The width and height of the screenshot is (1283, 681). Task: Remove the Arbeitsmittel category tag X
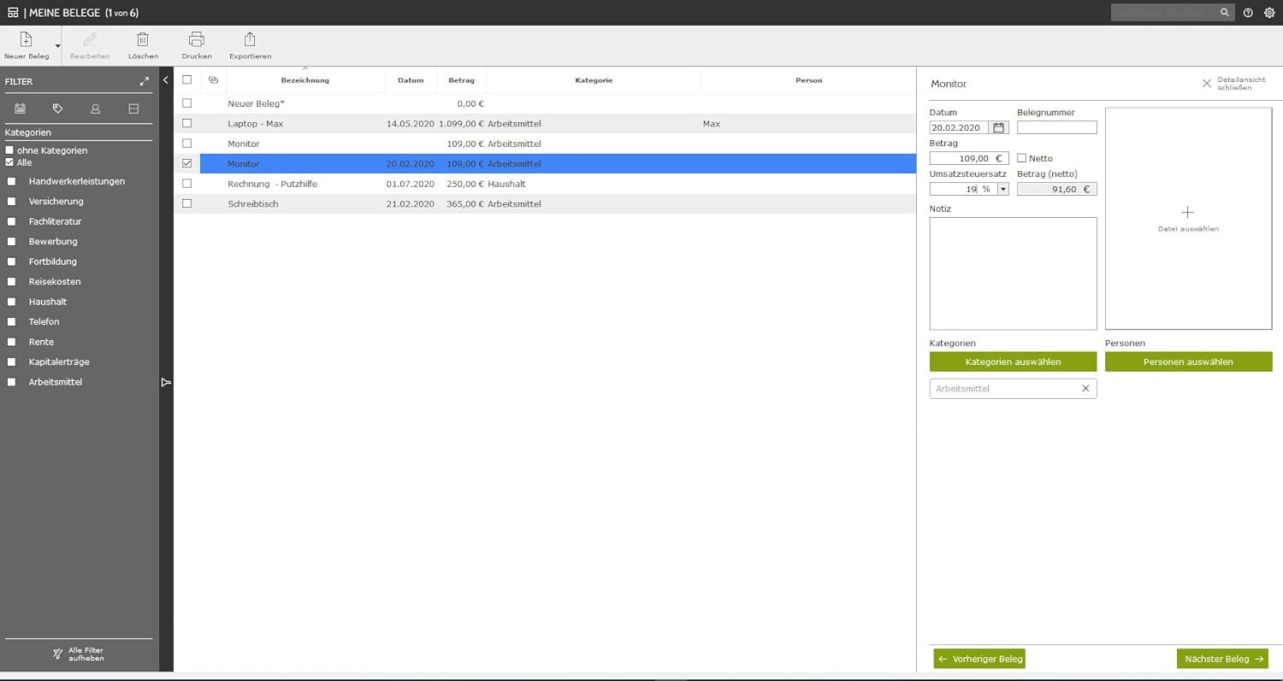click(1085, 388)
